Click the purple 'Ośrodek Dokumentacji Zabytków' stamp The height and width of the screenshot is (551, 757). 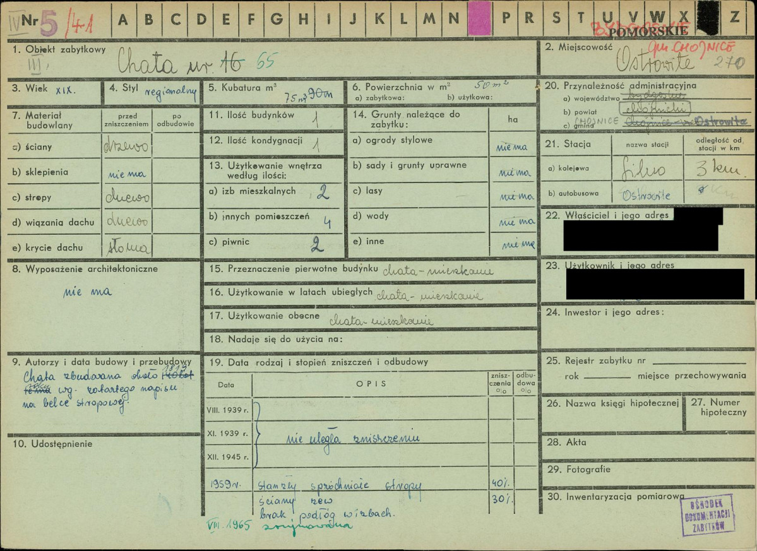[708, 515]
